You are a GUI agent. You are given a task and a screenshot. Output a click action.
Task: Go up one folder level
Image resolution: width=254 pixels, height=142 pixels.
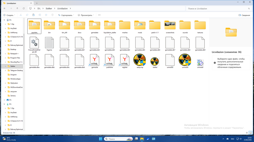pos(17,9)
